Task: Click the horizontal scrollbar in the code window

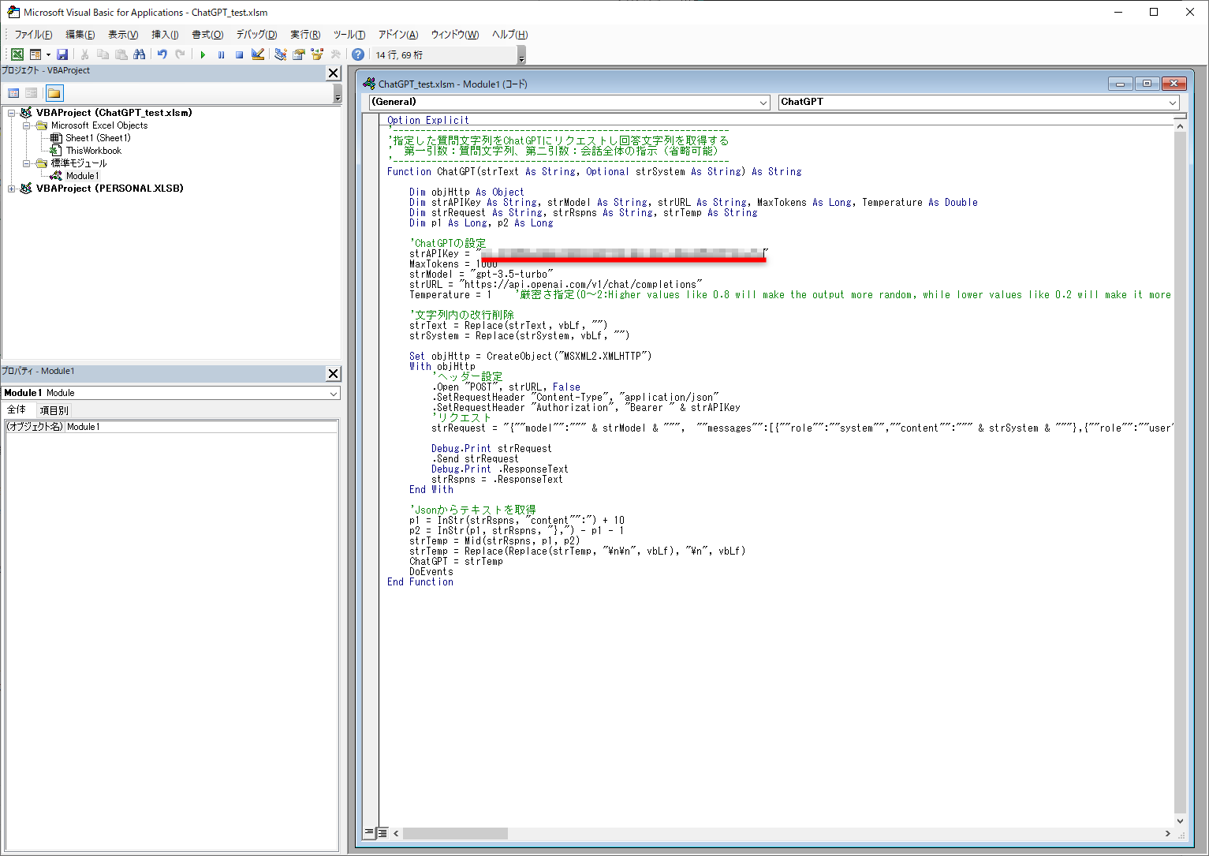Action: [x=455, y=833]
